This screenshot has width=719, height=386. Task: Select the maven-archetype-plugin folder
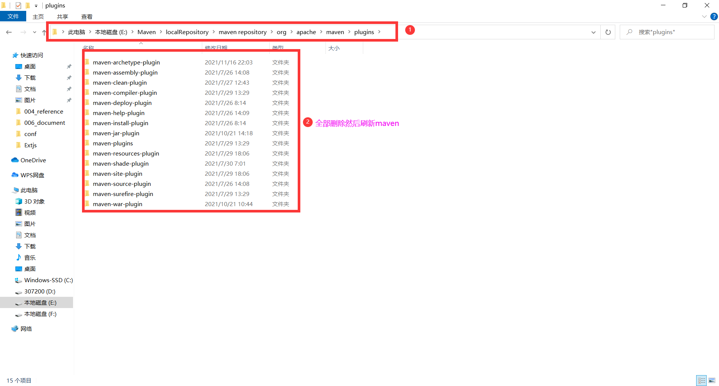coord(126,62)
